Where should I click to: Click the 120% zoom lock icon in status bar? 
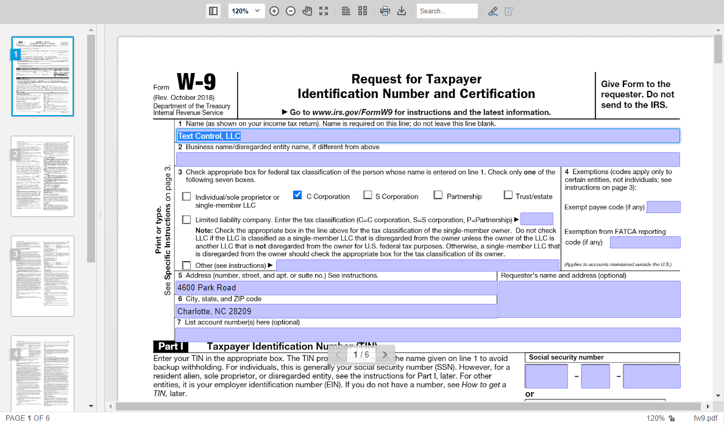[x=672, y=418]
